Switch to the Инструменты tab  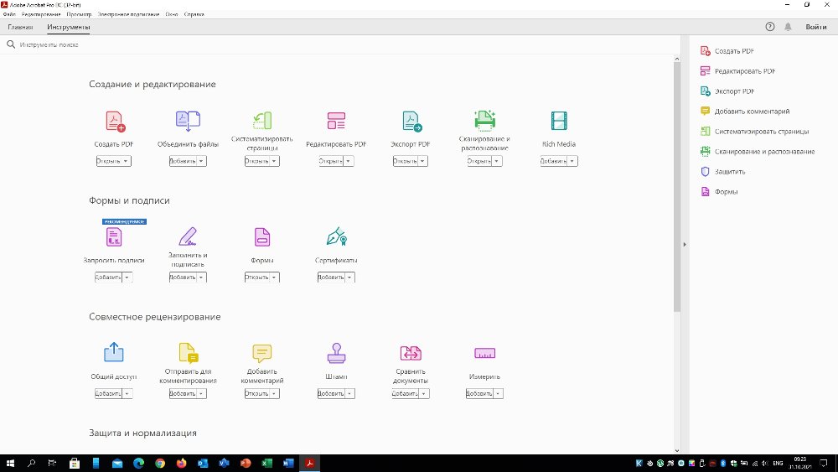[69, 27]
